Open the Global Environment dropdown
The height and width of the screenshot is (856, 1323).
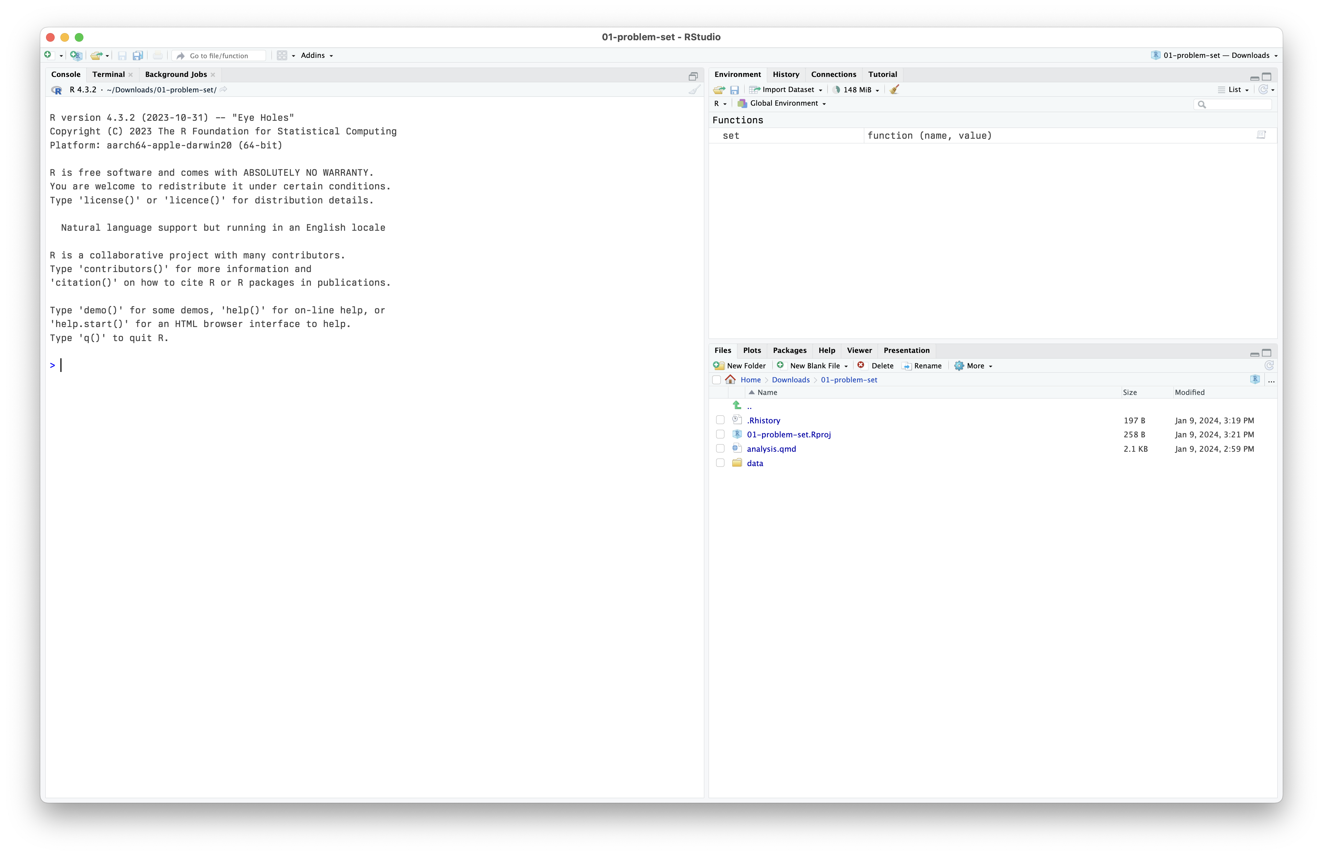[782, 103]
